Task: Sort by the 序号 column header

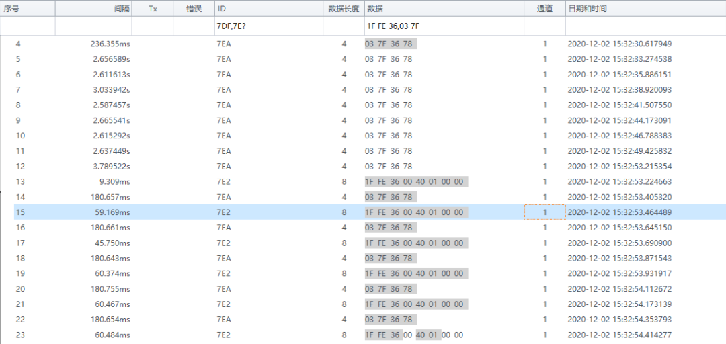Action: 28,9
